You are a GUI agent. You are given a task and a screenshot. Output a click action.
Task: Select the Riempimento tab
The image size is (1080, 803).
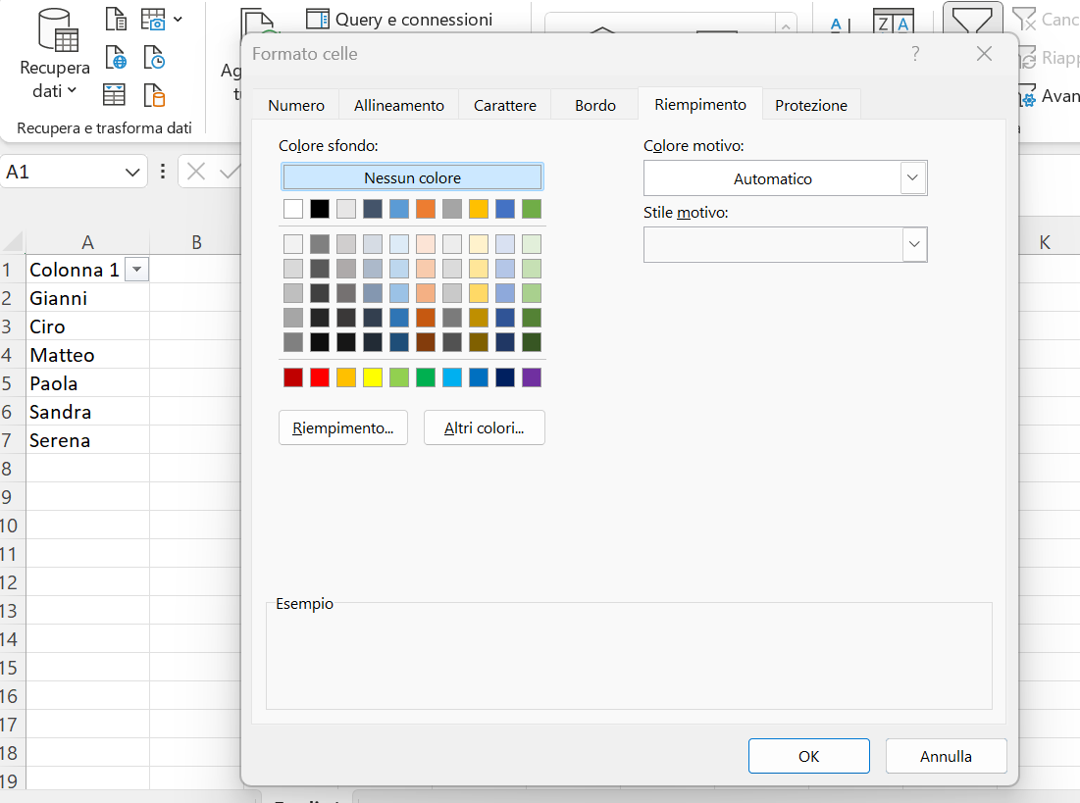click(x=699, y=104)
